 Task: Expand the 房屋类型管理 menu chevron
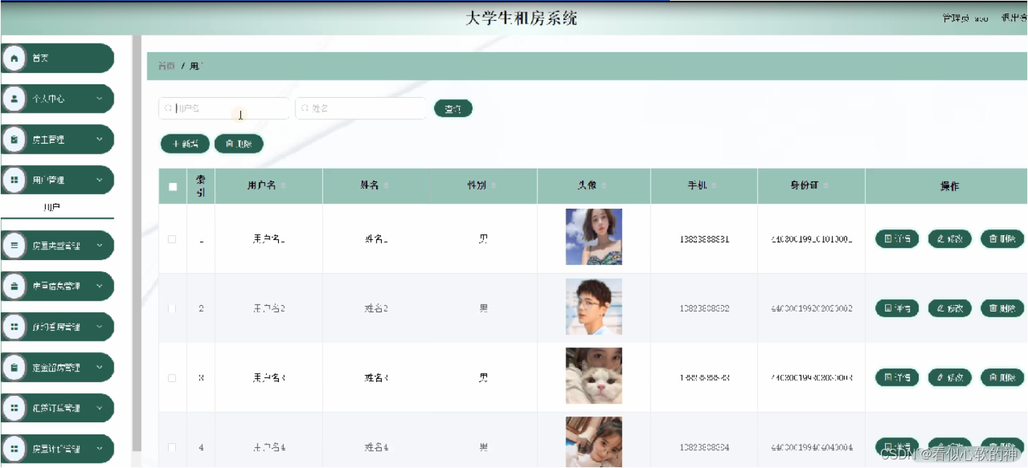point(99,245)
